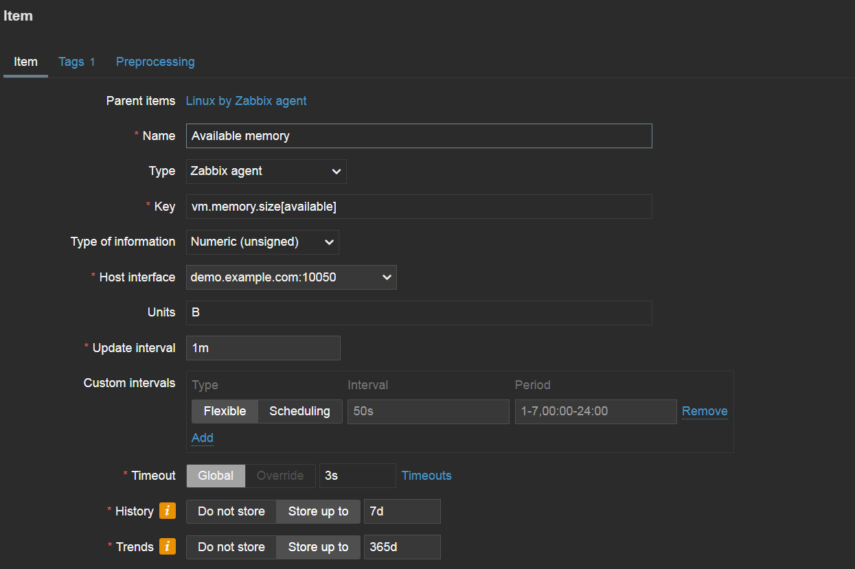Click the Period field showing 1-7,00:00-24:00
The height and width of the screenshot is (569, 855).
point(596,412)
